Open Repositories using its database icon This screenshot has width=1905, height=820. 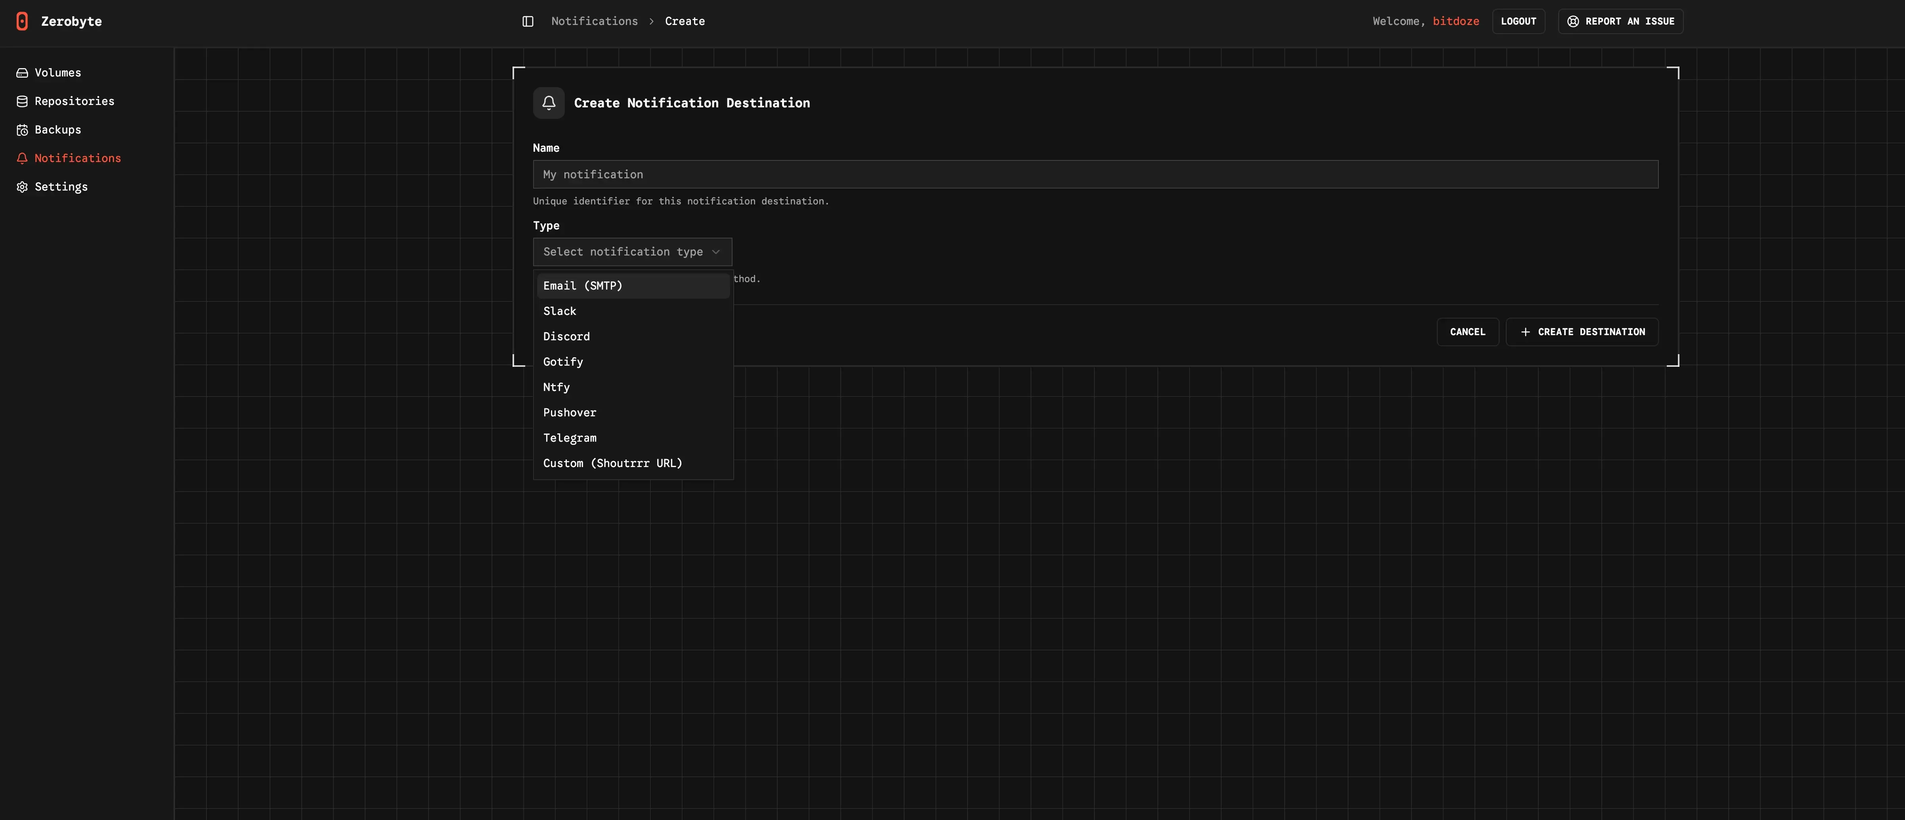[21, 101]
